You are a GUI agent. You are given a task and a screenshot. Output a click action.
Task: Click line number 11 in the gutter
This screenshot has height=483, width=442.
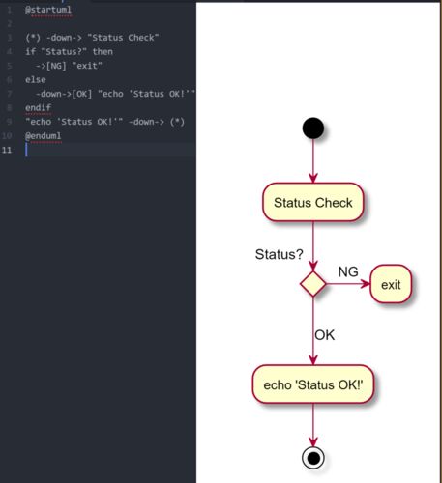click(x=7, y=150)
